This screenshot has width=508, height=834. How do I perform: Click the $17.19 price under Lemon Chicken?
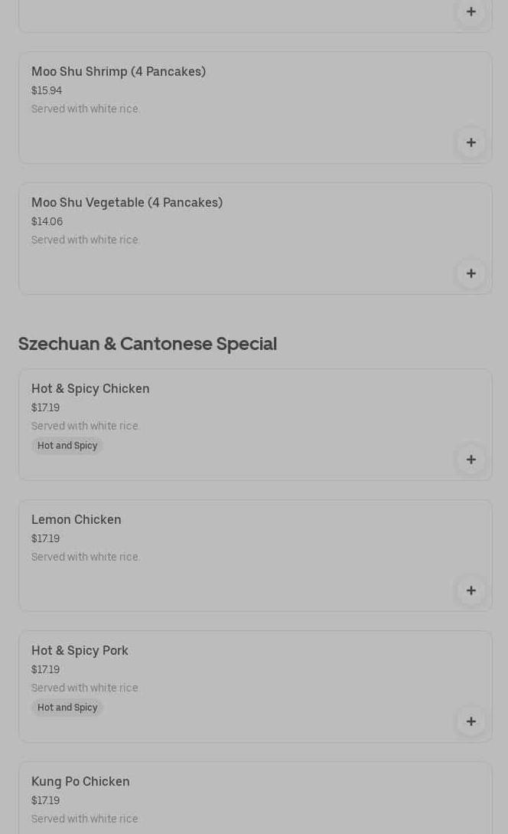click(45, 538)
